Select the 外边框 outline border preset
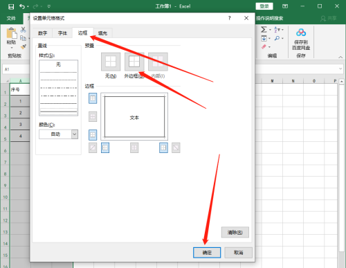This screenshot has width=346, height=268. 134,62
